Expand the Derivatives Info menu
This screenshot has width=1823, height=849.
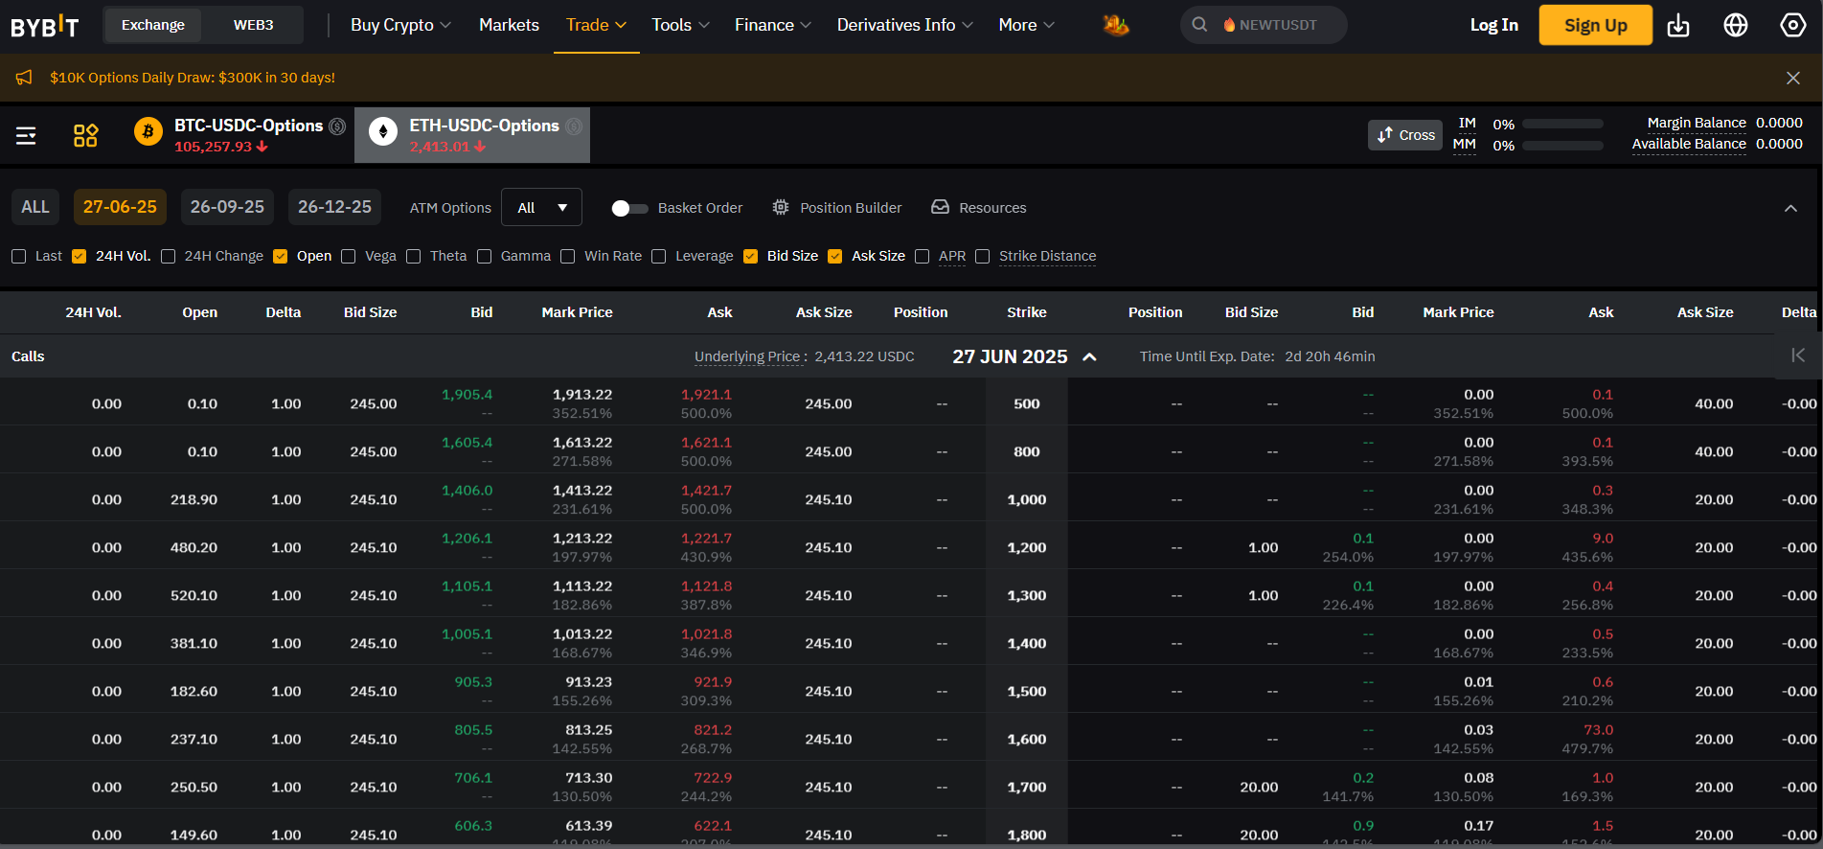[x=904, y=25]
